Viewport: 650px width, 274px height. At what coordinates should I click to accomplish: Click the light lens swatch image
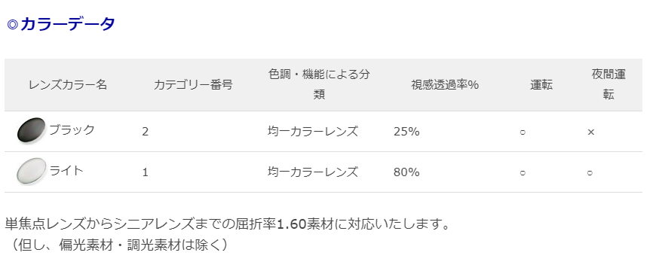click(31, 172)
